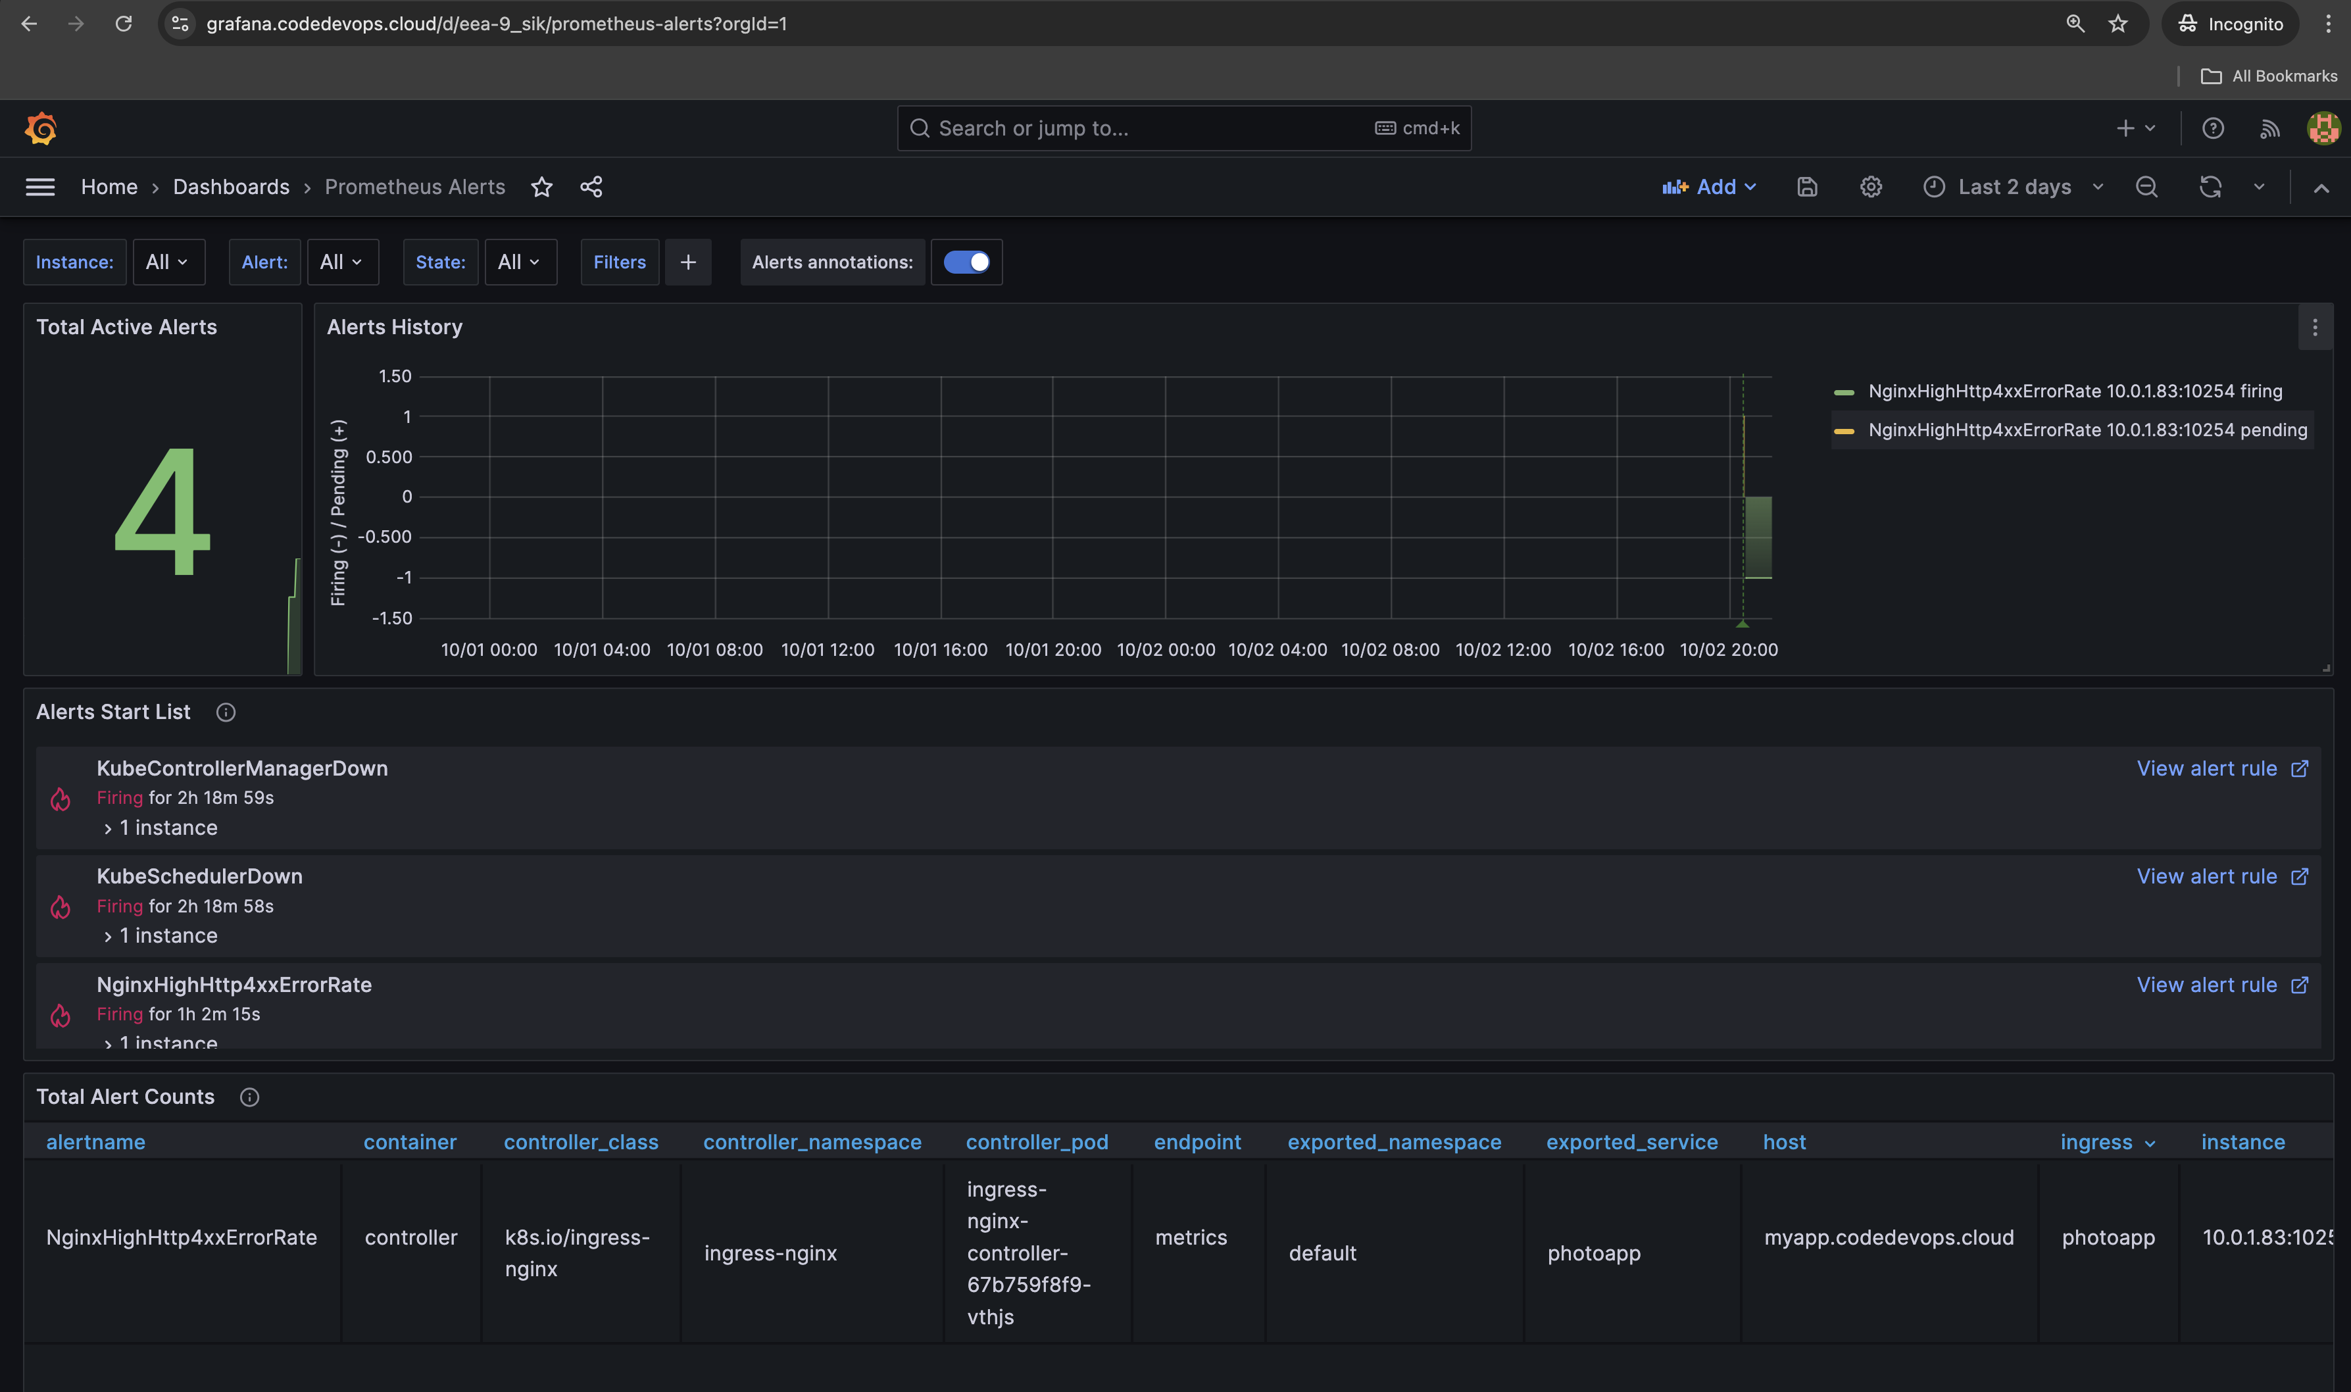Share the dashboard via share icon
The height and width of the screenshot is (1392, 2351).
click(x=591, y=187)
